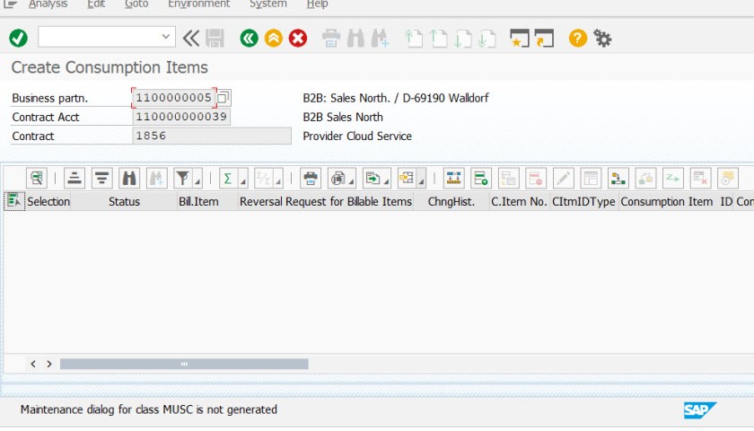Screen dimensions: 754x431
Task: Click the Status column header
Action: click(x=124, y=201)
